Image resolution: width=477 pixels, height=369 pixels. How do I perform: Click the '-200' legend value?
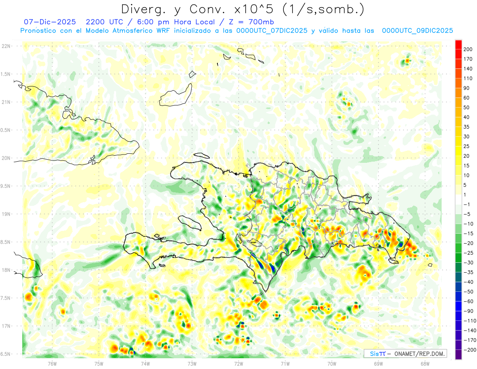click(x=470, y=349)
